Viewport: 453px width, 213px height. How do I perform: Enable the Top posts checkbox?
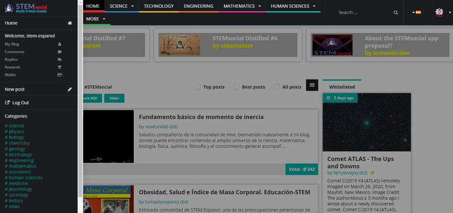point(198,86)
